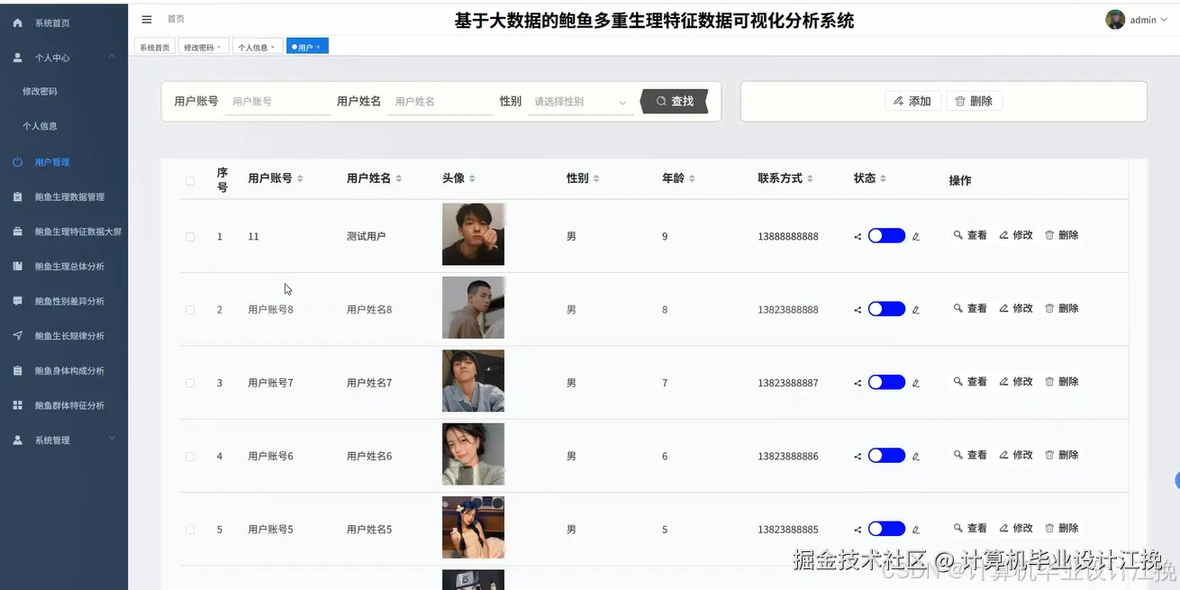Sort the table by 状态
Screen dimensions: 1180x590
coord(883,178)
